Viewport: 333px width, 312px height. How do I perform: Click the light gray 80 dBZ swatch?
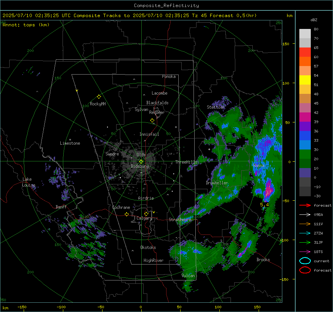[305, 33]
